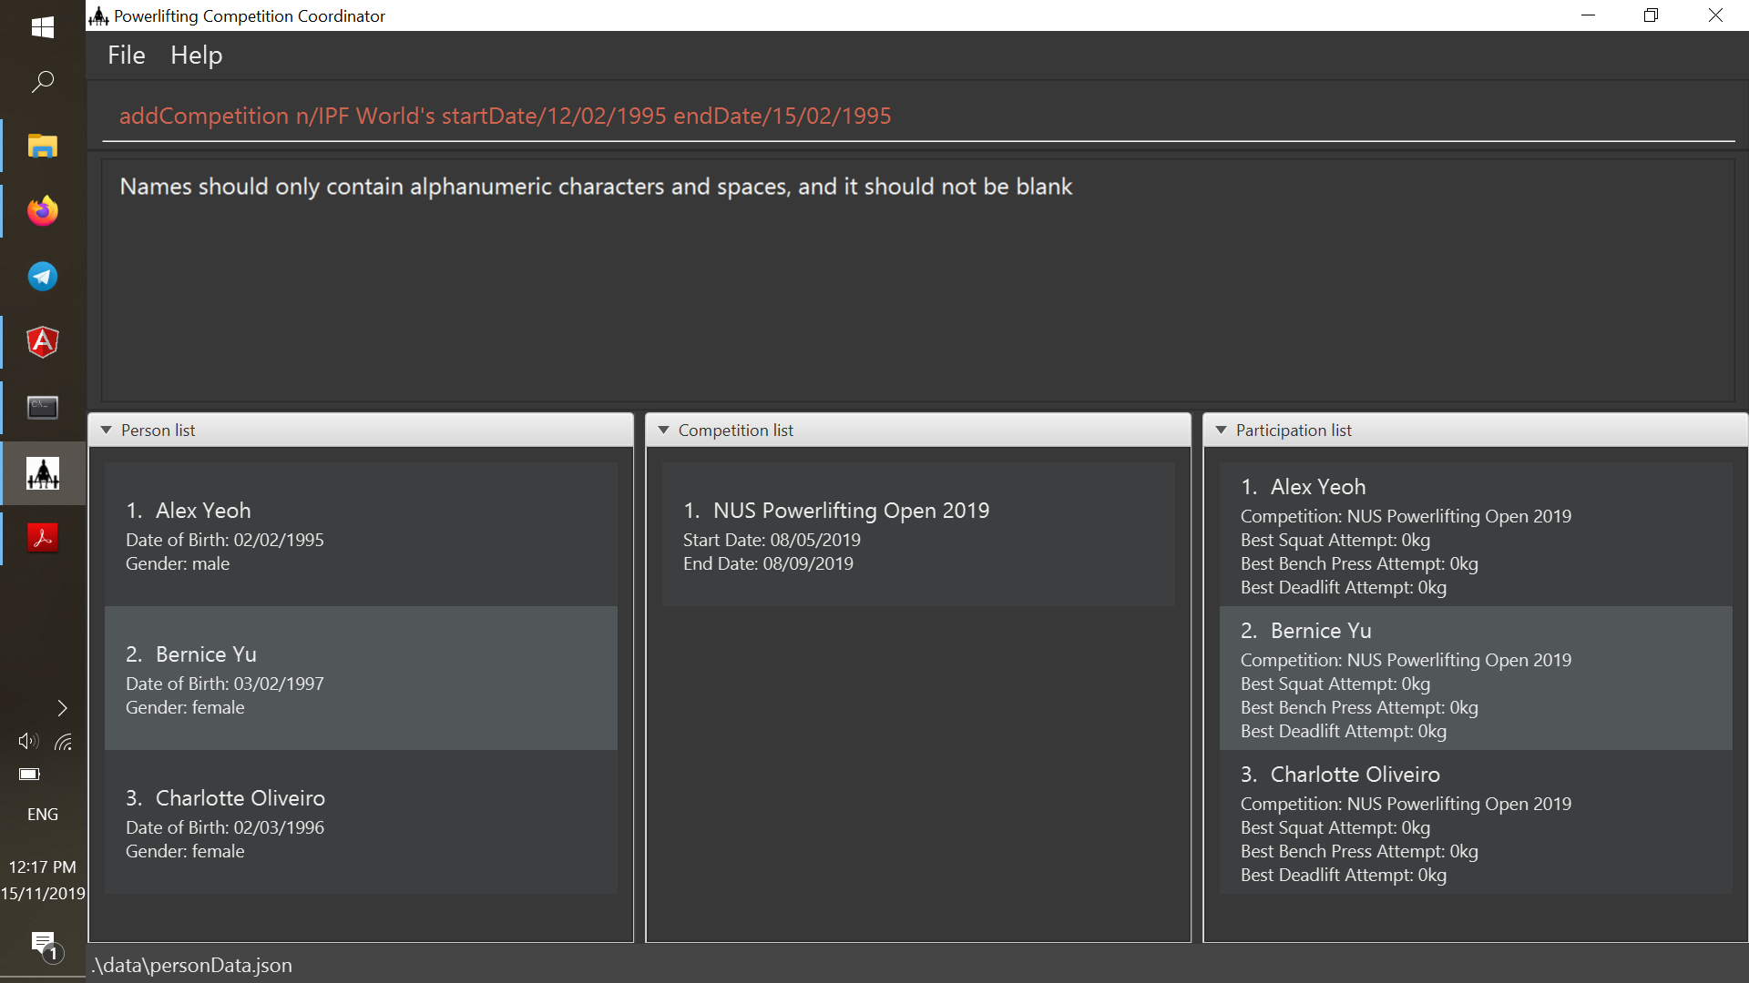Collapse the Competition list pane
1749x983 pixels.
pyautogui.click(x=664, y=431)
